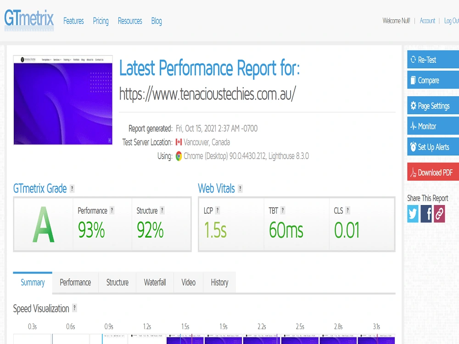This screenshot has height=344, width=459.
Task: Open the Pricing page link
Action: pos(101,21)
